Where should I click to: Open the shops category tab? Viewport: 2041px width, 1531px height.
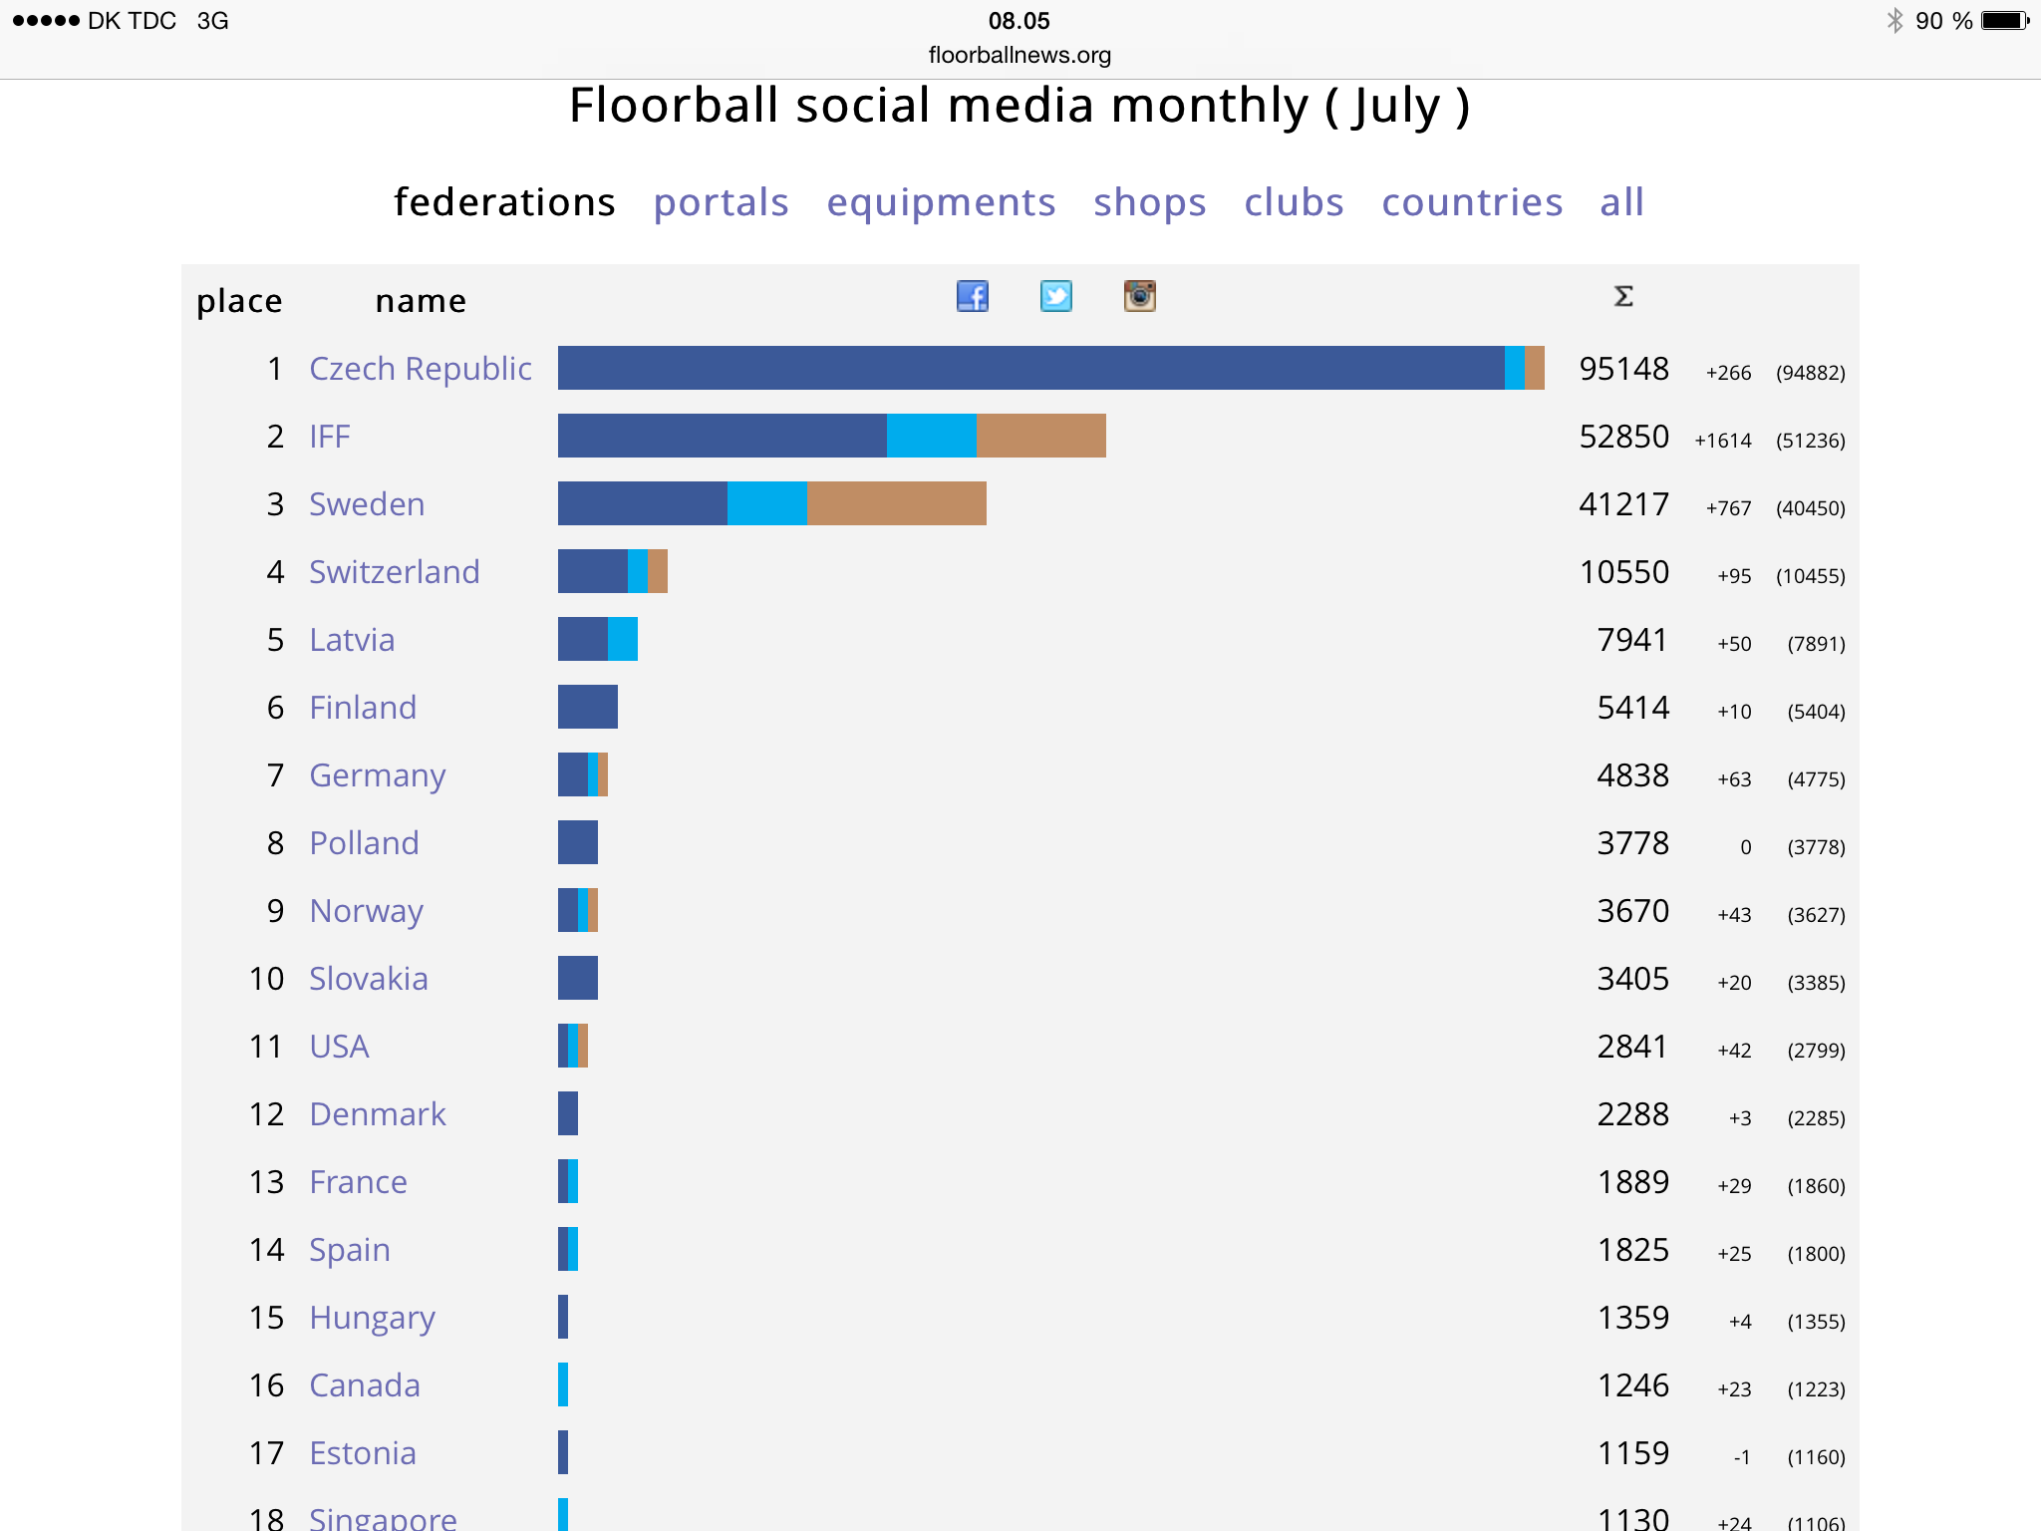(1150, 202)
